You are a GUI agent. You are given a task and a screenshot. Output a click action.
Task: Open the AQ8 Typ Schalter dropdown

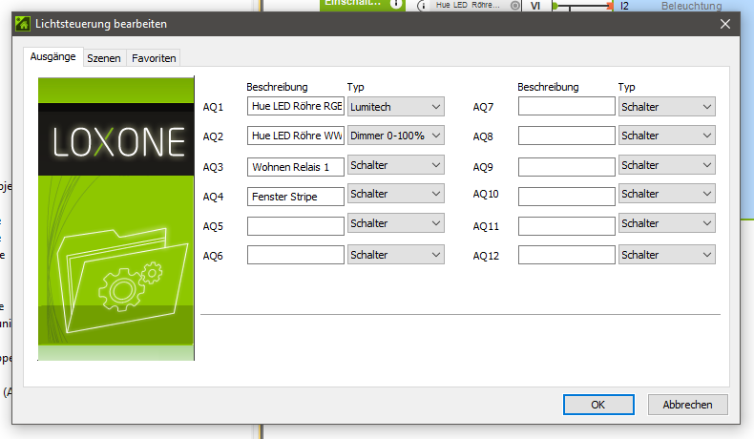click(667, 136)
